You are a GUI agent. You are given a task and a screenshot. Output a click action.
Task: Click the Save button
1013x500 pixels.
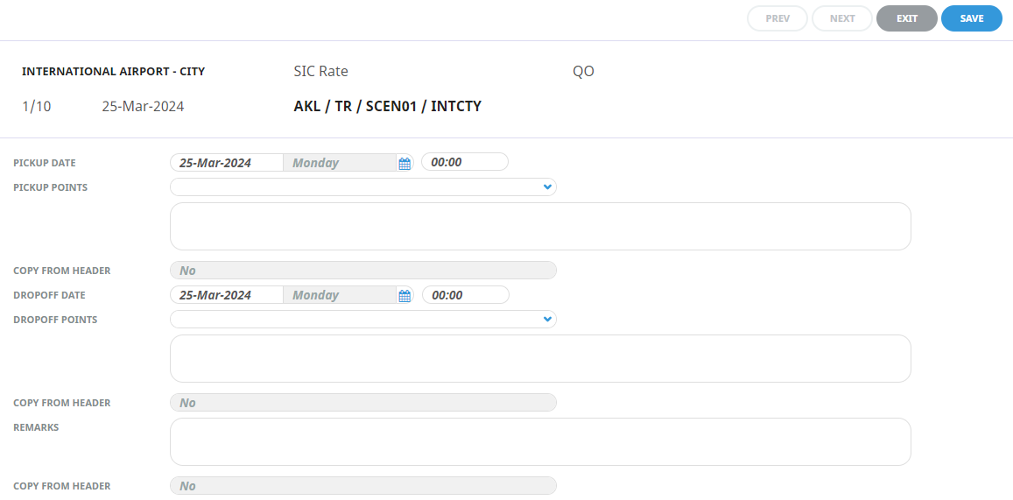coord(971,18)
